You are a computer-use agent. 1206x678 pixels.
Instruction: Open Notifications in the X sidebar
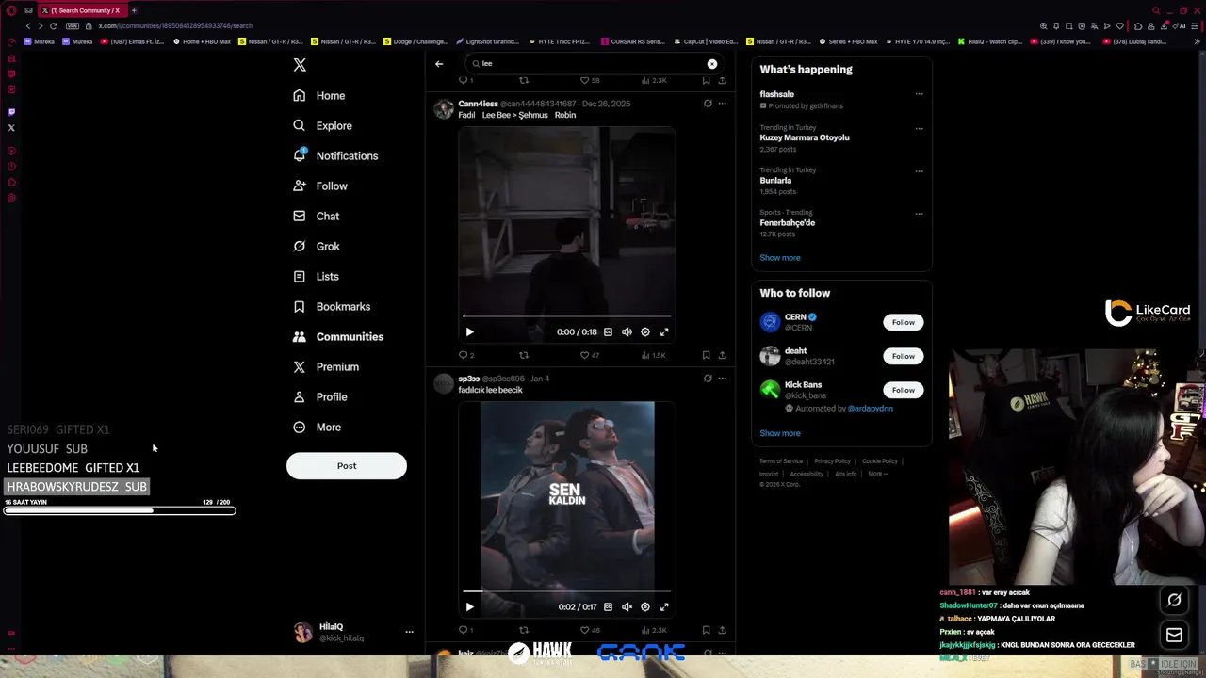334,156
